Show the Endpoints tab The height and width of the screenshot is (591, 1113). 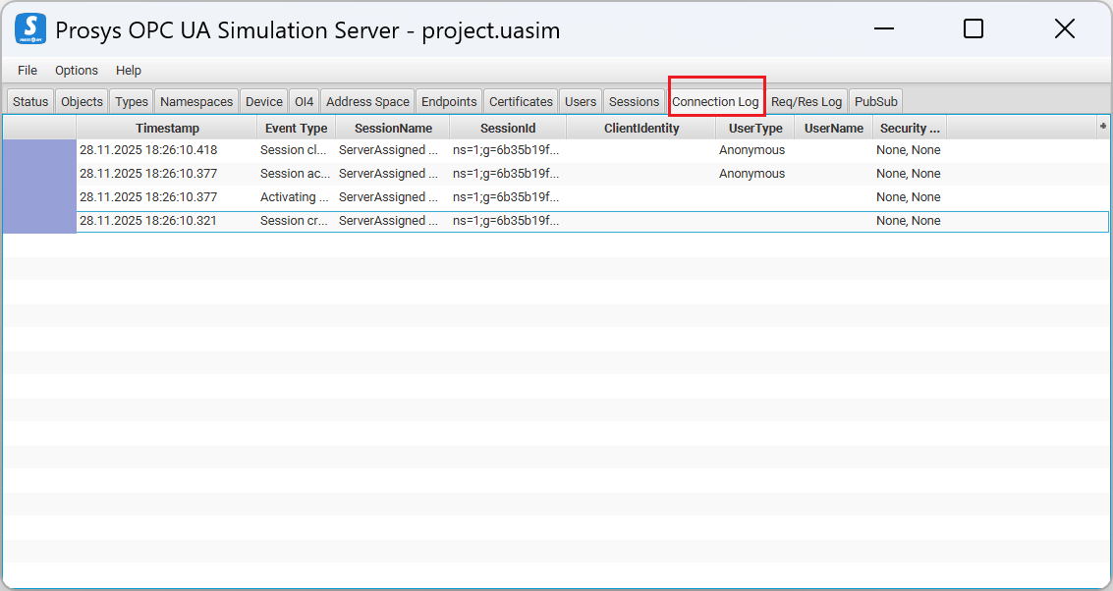click(449, 101)
